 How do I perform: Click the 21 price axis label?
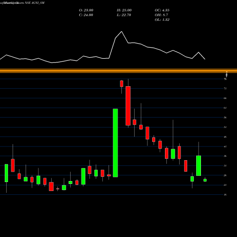point(225,185)
